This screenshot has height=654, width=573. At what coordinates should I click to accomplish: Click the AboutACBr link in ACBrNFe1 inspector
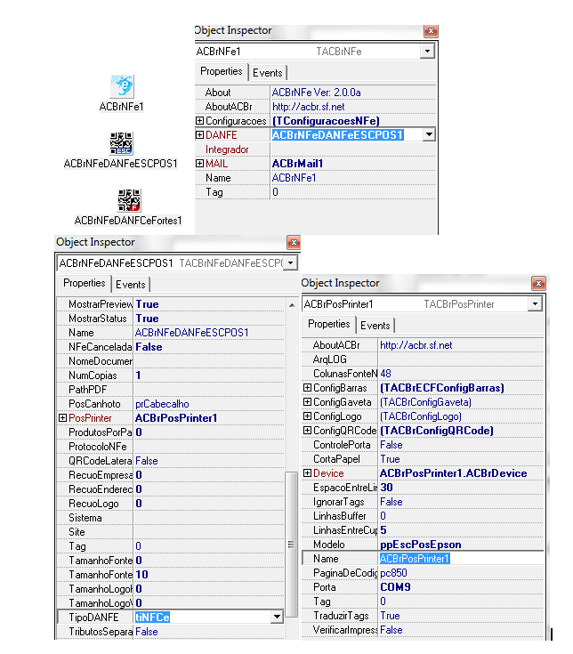click(308, 107)
